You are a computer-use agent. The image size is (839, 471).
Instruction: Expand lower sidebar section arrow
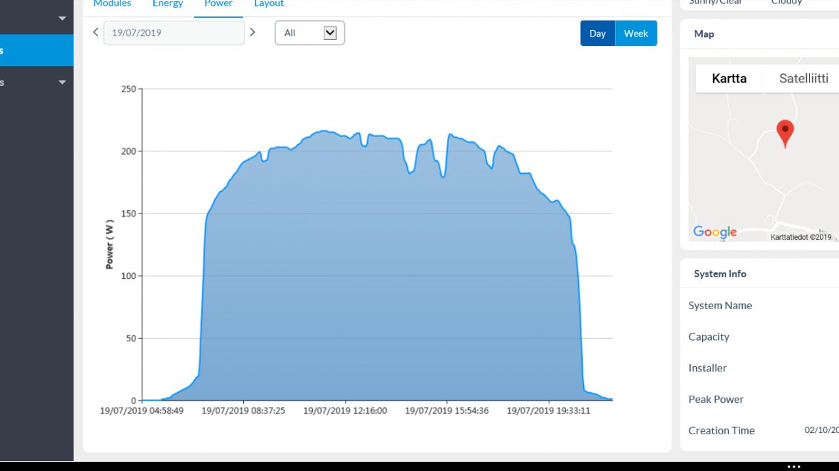(x=62, y=83)
